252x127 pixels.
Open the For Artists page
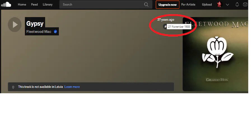(x=188, y=4)
